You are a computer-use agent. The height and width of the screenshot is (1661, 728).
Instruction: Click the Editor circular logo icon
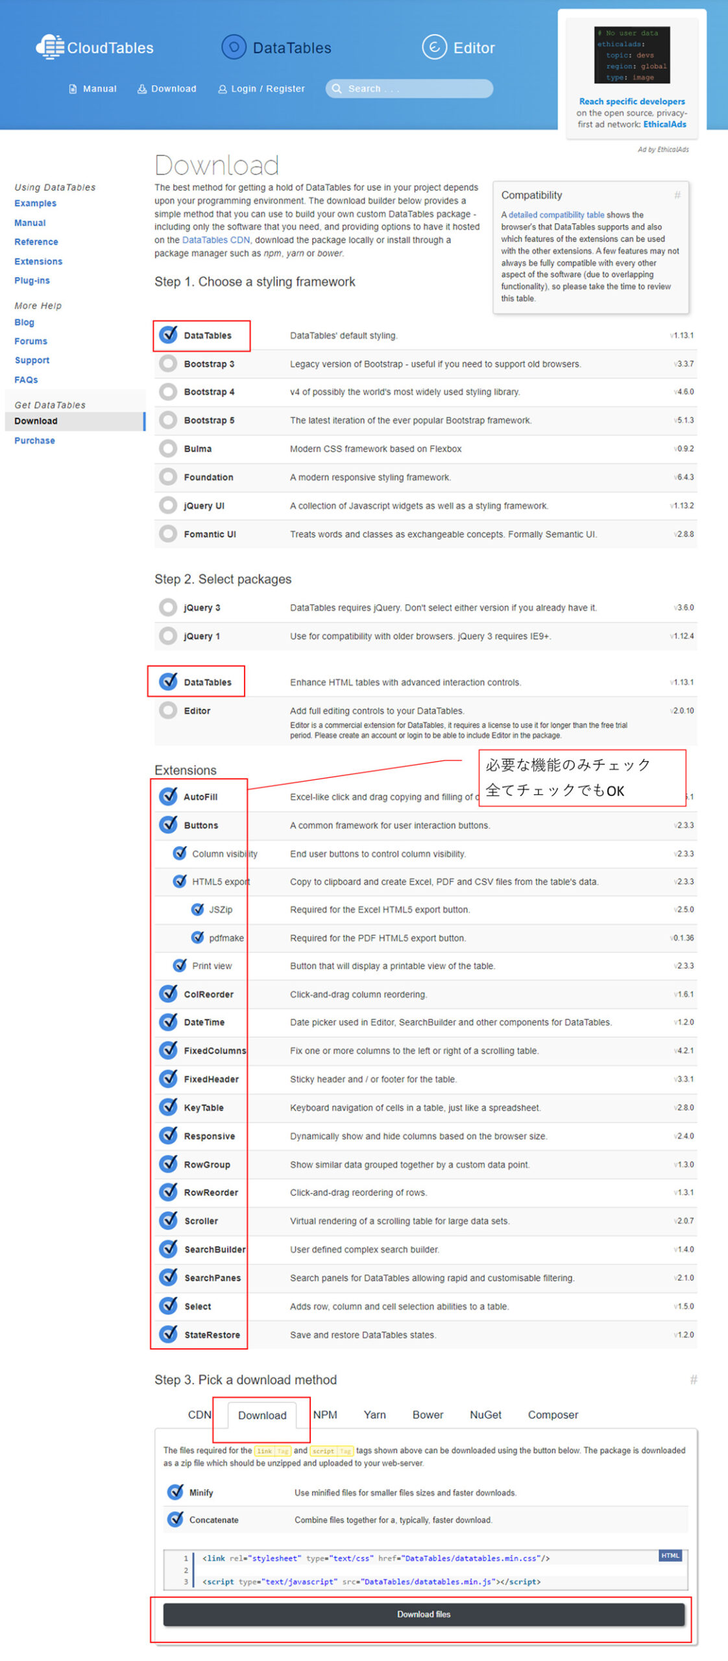point(434,47)
